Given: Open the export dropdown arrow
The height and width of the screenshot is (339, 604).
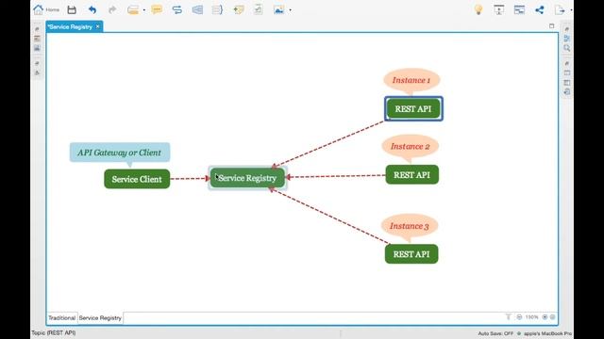Looking at the screenshot, I should coord(571,10).
